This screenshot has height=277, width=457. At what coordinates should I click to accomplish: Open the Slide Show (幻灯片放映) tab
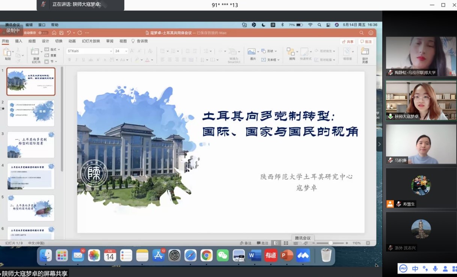[x=91, y=41]
